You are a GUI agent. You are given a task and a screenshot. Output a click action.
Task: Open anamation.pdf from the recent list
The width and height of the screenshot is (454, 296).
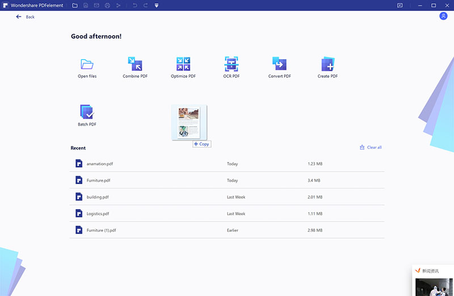pos(99,164)
